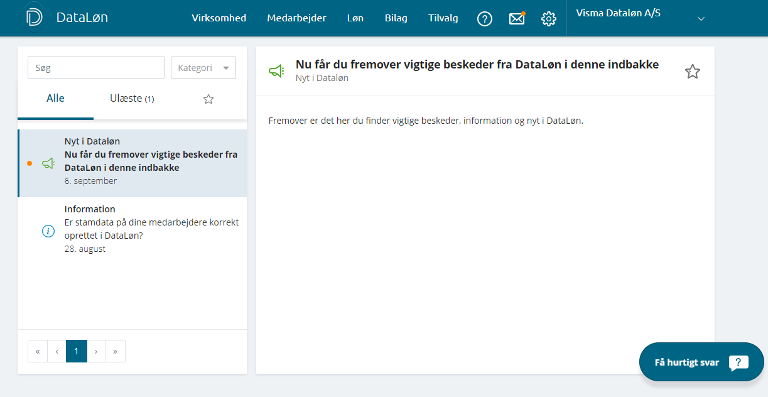Screen dimensions: 768x397
Task: Click the 6. september date text
Action: (90, 181)
